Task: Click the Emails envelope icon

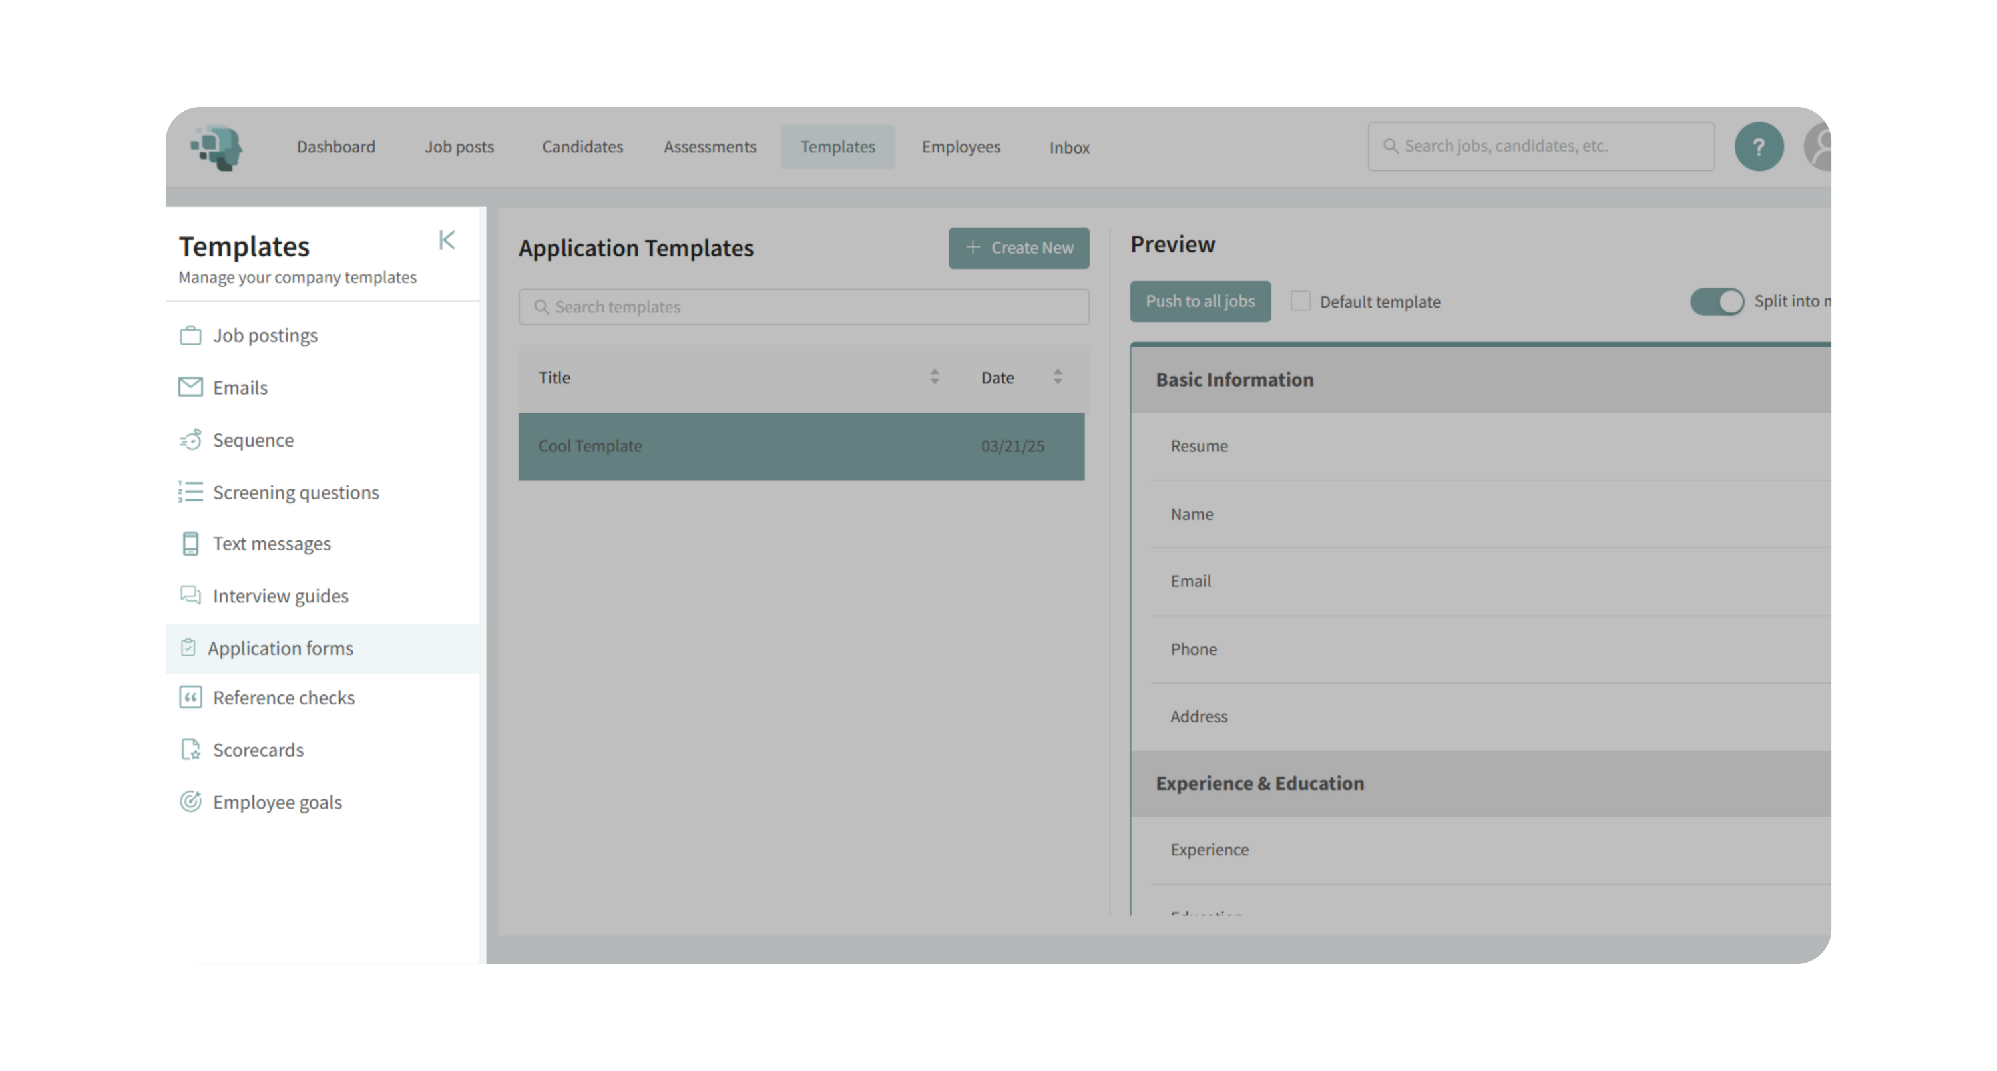Action: pyautogui.click(x=190, y=387)
